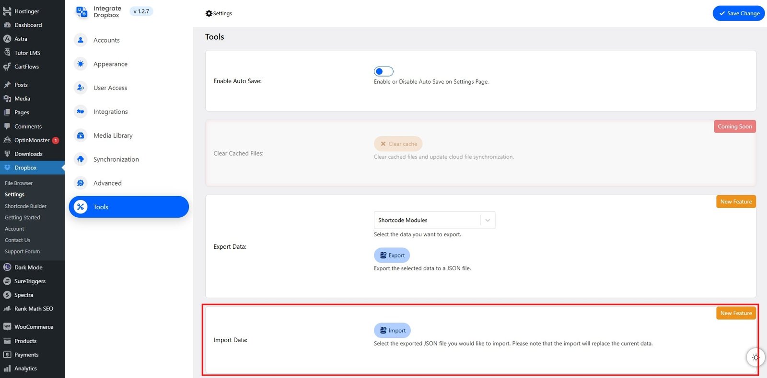Click the Advanced gear icon

pyautogui.click(x=81, y=183)
